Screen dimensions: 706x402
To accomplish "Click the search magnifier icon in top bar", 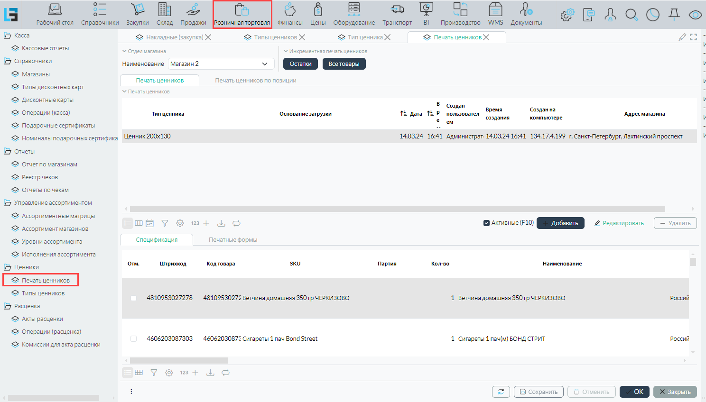I will (x=632, y=15).
